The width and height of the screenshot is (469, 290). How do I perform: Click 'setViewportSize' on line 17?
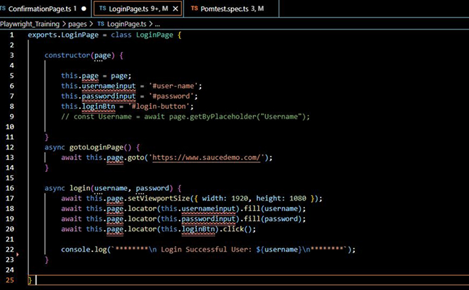tap(159, 198)
